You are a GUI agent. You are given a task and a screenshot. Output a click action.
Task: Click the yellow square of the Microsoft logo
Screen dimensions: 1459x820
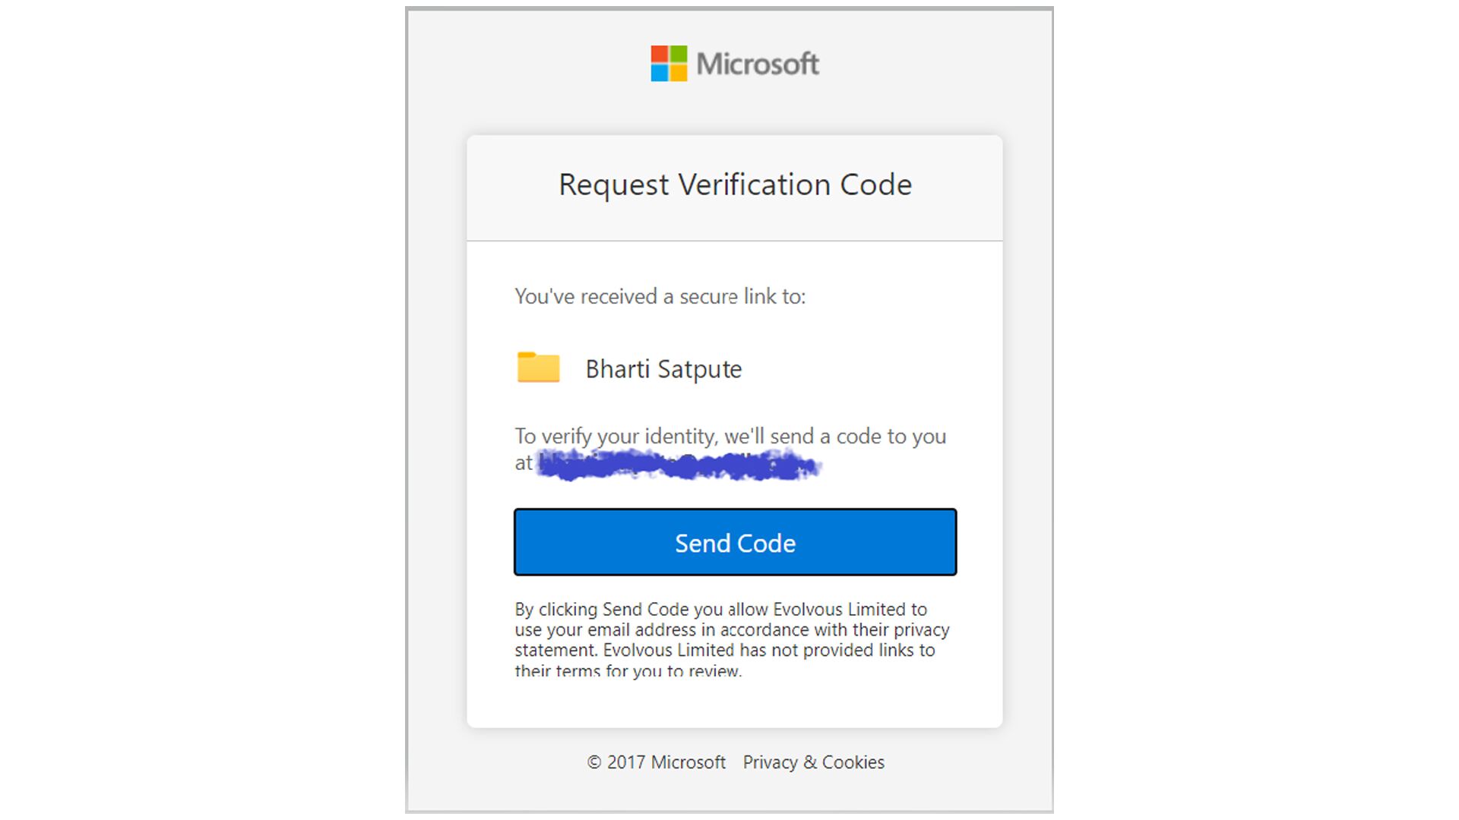pos(678,73)
